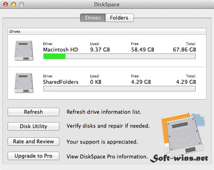Viewport: 214px width, 170px height.
Task: Switch to the Folders tab
Action: (x=120, y=18)
